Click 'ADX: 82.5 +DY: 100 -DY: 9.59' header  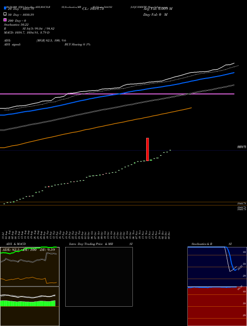[29, 249]
